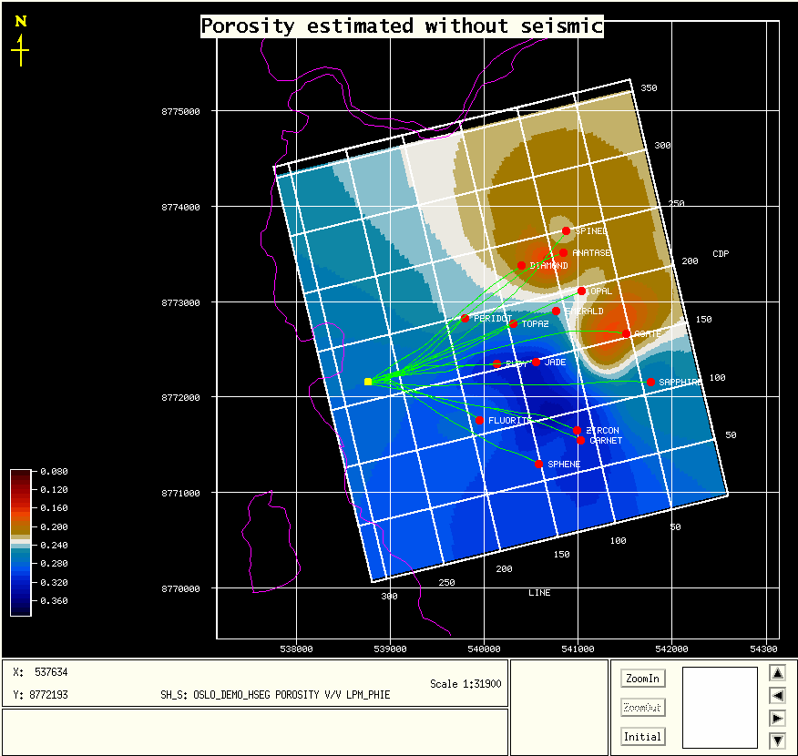Select the yellow platform square marker
The height and width of the screenshot is (756, 798).
[368, 382]
